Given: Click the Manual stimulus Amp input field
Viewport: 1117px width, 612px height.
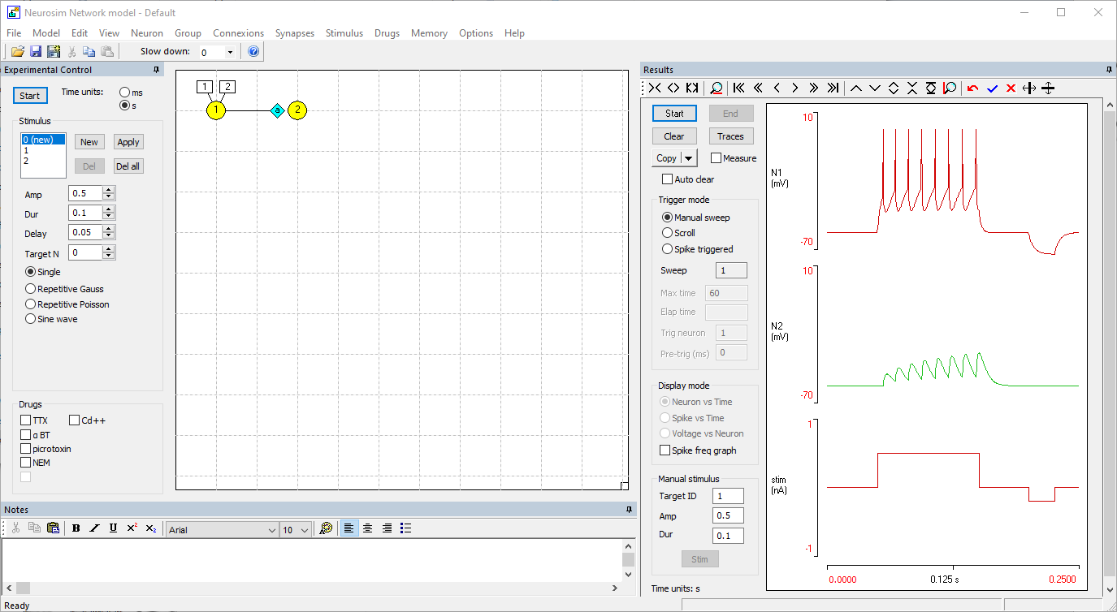Looking at the screenshot, I should coord(727,516).
